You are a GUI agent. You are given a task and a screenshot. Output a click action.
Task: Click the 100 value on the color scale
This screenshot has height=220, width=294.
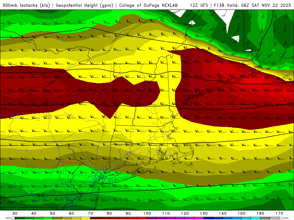point(147,213)
